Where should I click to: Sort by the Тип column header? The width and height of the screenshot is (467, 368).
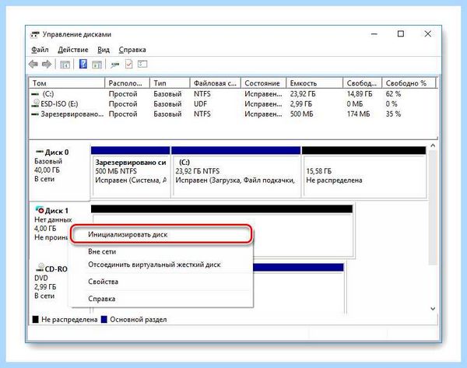click(170, 83)
